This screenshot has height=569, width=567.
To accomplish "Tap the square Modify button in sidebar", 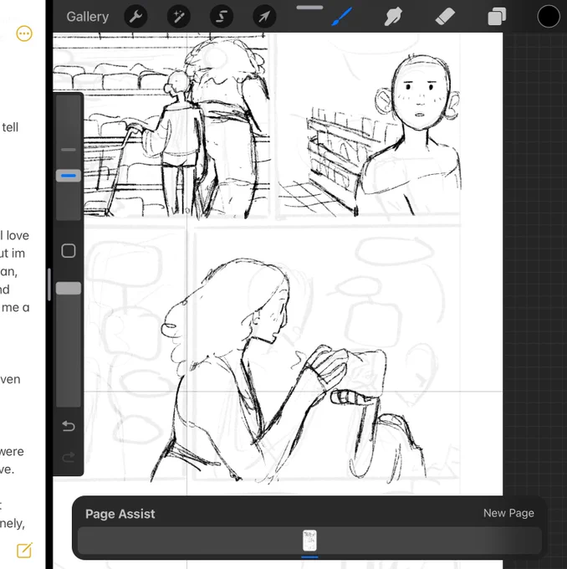I will click(x=69, y=251).
